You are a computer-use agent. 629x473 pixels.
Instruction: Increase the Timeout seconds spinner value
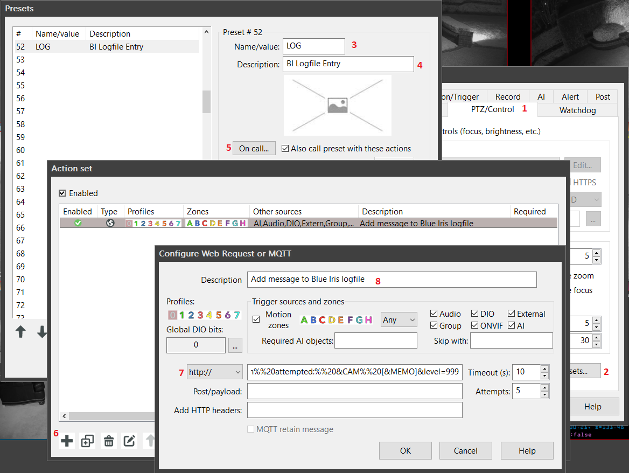[x=544, y=368]
